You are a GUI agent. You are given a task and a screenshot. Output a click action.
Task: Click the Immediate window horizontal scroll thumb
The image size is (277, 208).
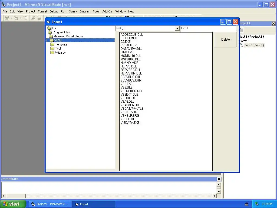click(16, 196)
